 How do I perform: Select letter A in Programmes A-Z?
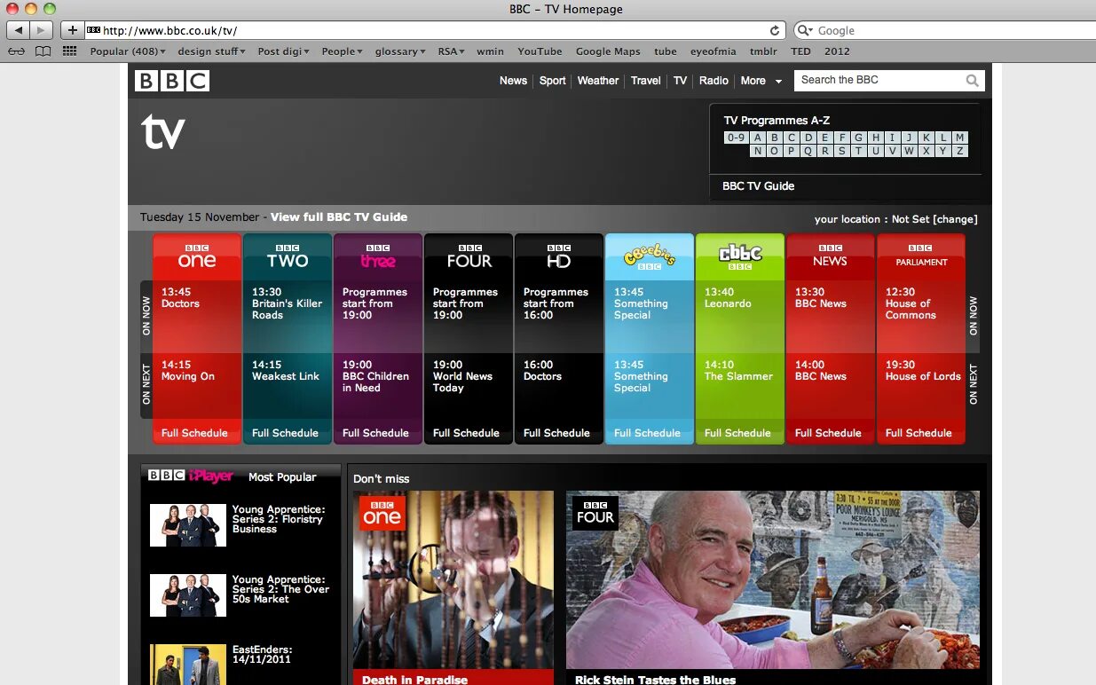758,138
